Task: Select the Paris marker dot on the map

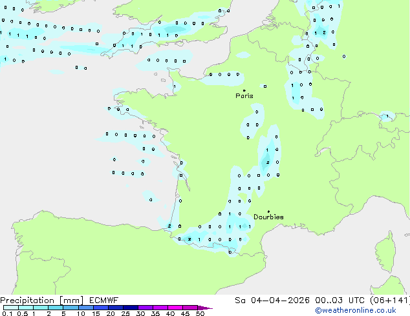Action: tap(244, 90)
